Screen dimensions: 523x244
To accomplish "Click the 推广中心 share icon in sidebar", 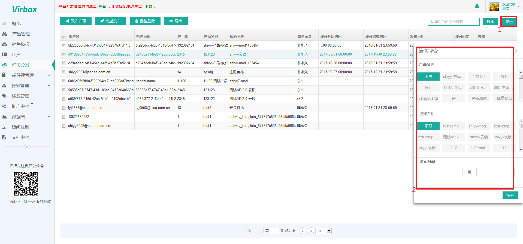I will [4, 106].
